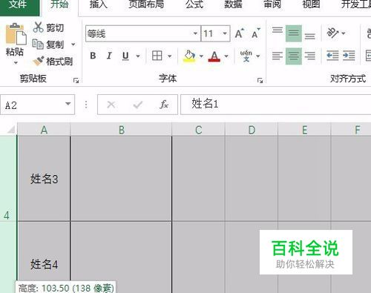Click the Select All corner triangle
Screen dimensions: 371x293
pos(10,129)
